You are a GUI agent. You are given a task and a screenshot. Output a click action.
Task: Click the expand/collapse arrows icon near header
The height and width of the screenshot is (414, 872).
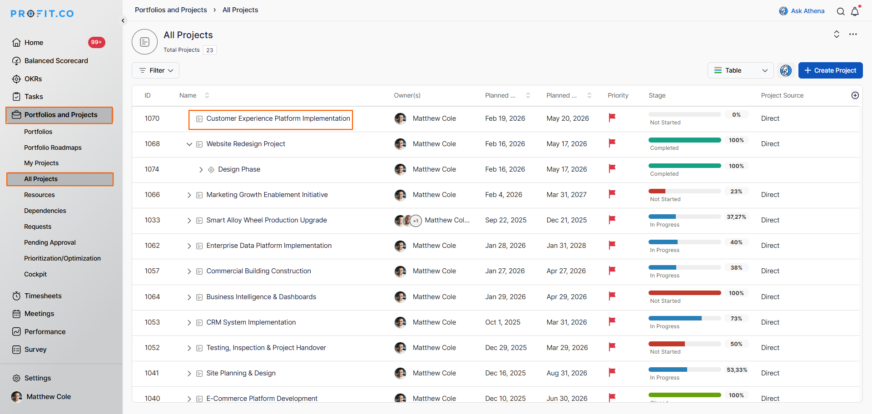(837, 34)
